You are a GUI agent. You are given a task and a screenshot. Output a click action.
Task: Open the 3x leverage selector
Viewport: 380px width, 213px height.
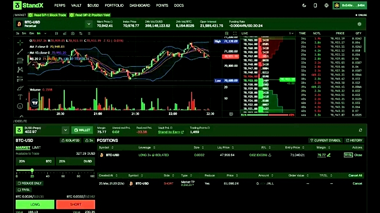click(x=89, y=140)
